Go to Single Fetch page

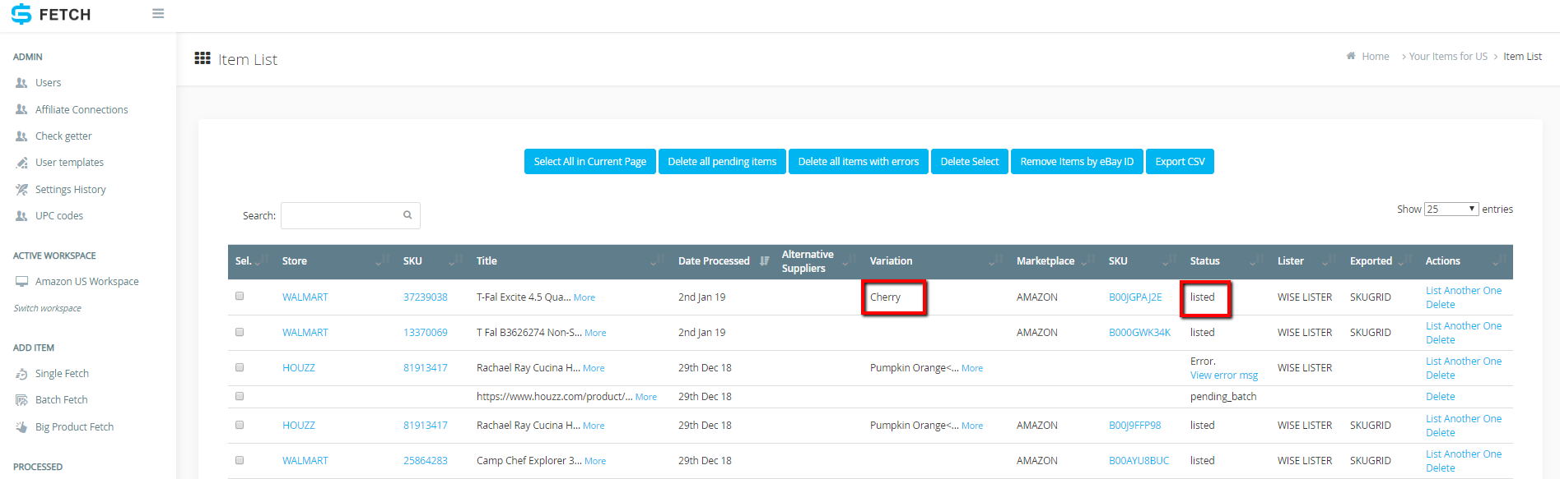pos(62,374)
